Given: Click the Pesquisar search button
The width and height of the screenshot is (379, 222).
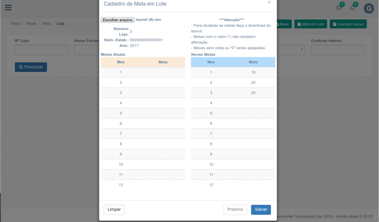Looking at the screenshot, I should [x=31, y=67].
